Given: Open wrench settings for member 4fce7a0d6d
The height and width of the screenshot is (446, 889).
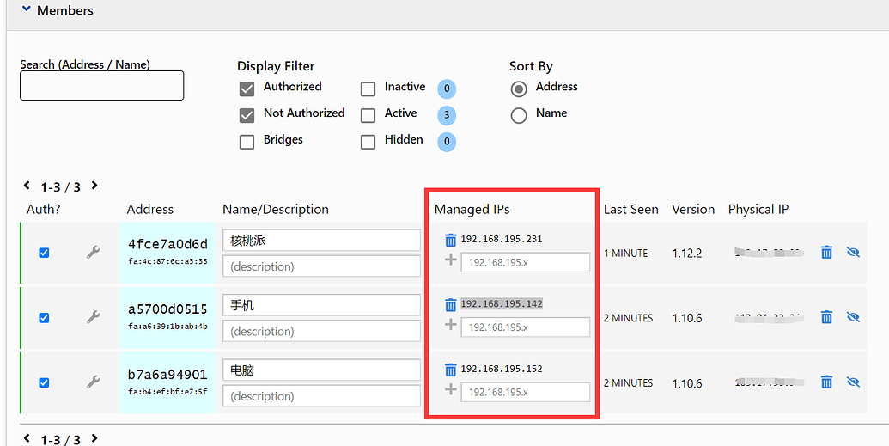Looking at the screenshot, I should [94, 253].
